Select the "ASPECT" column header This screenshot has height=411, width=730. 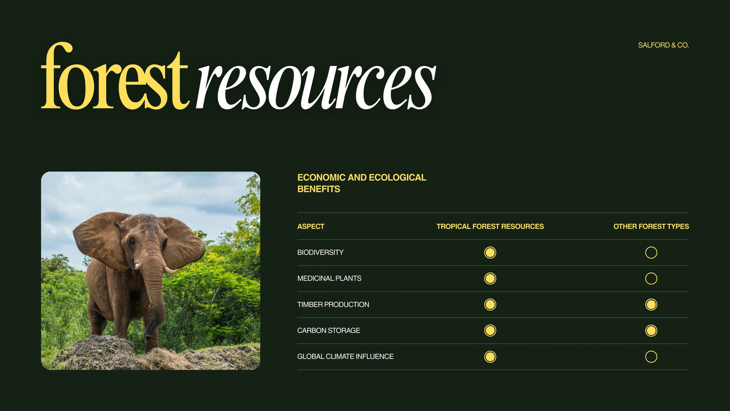point(311,227)
